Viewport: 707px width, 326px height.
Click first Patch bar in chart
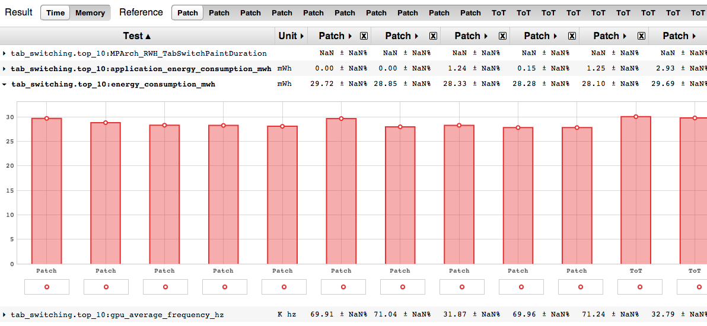[46, 191]
